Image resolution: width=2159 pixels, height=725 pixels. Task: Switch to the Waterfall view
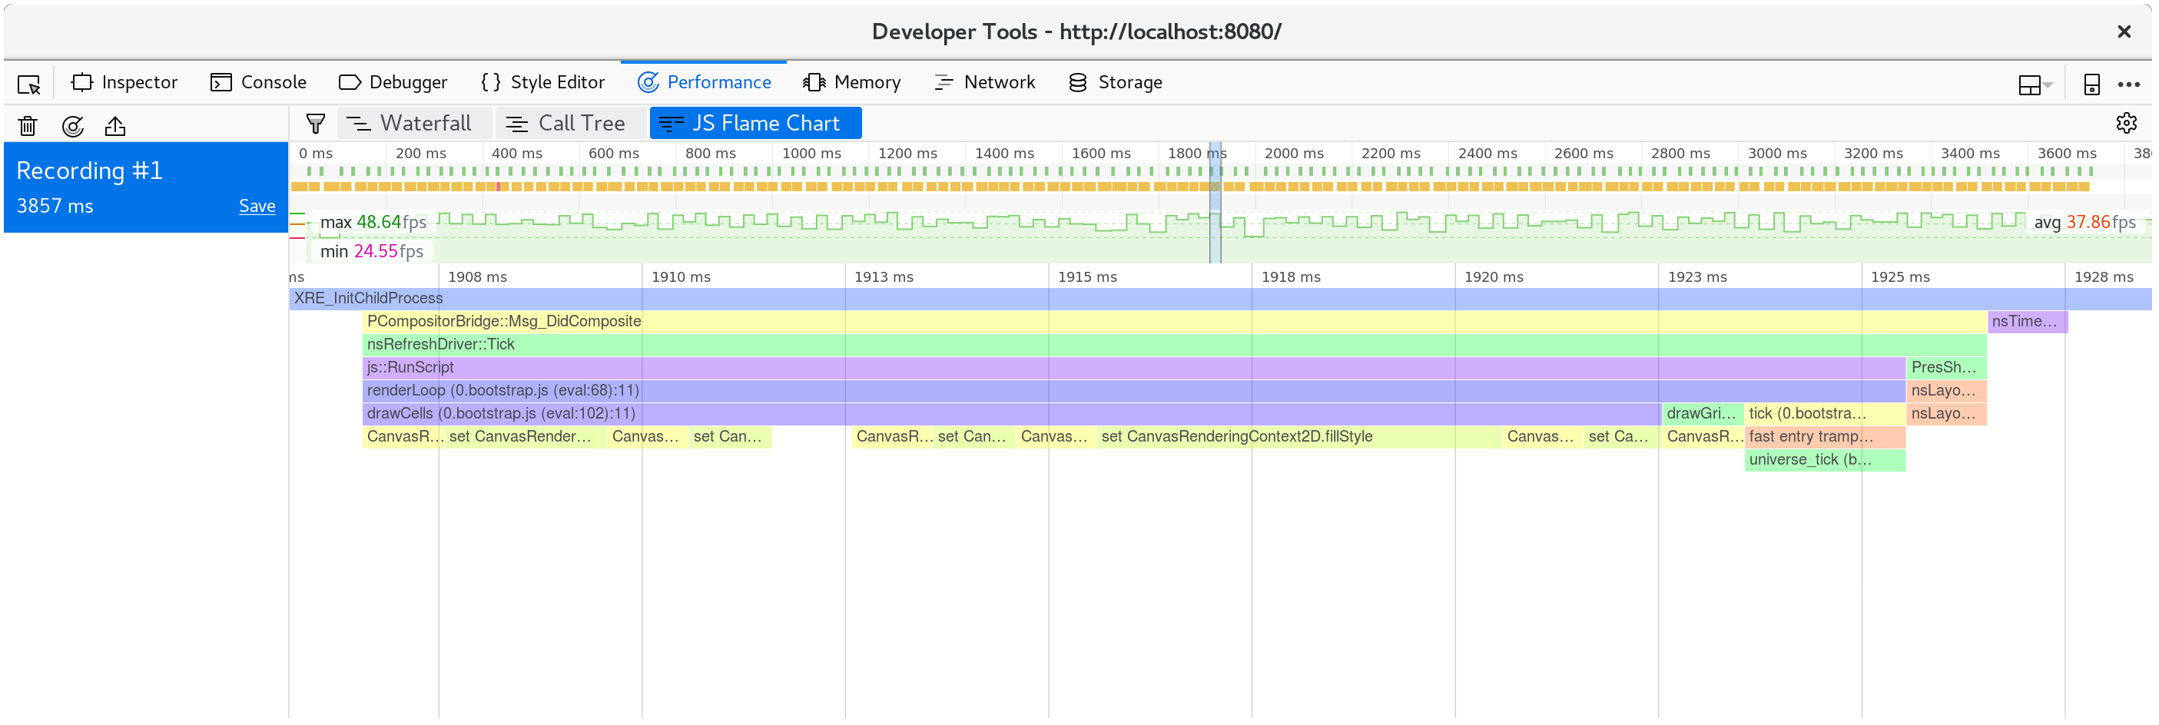414,122
